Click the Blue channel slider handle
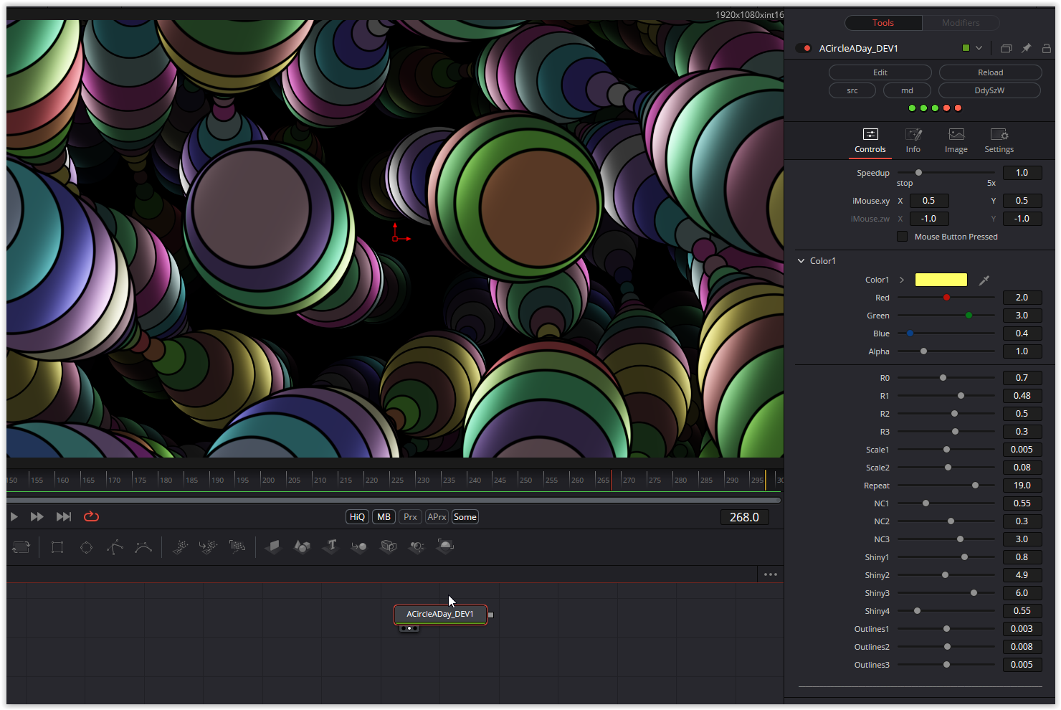The width and height of the screenshot is (1061, 710). tap(910, 333)
